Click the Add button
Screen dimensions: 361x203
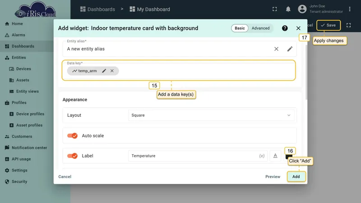pos(296,176)
